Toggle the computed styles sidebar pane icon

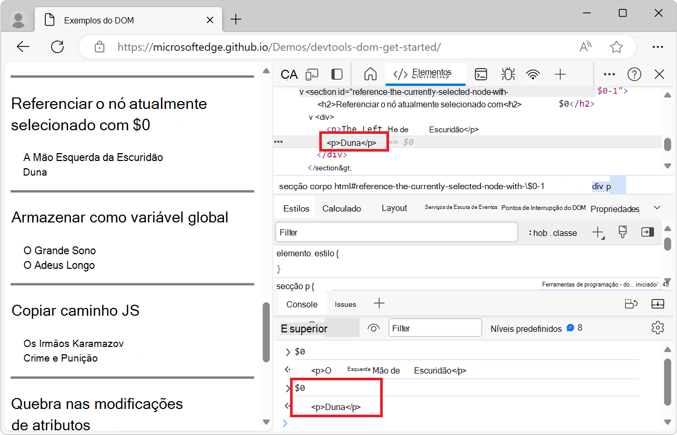pyautogui.click(x=647, y=232)
